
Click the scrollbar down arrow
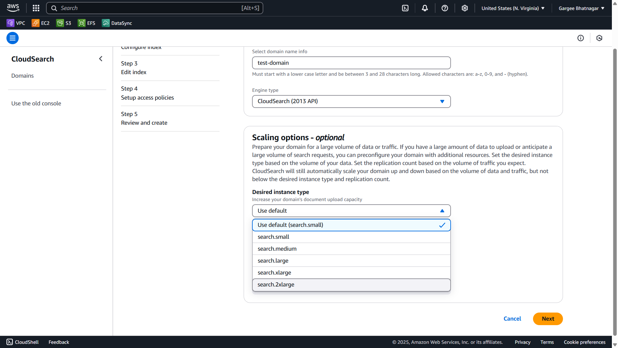click(615, 344)
